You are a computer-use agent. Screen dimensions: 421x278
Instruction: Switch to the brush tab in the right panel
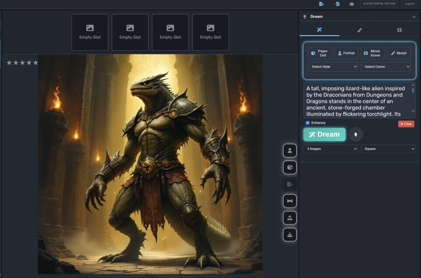359,30
